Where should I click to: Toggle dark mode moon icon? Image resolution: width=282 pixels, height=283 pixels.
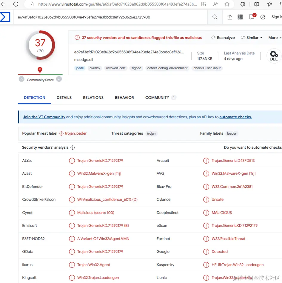[x=263, y=17]
